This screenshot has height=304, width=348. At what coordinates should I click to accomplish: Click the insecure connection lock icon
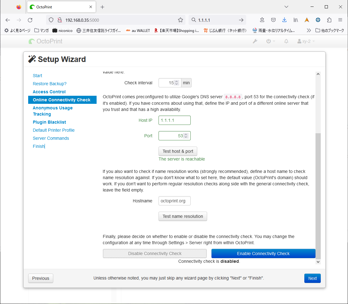click(x=60, y=20)
